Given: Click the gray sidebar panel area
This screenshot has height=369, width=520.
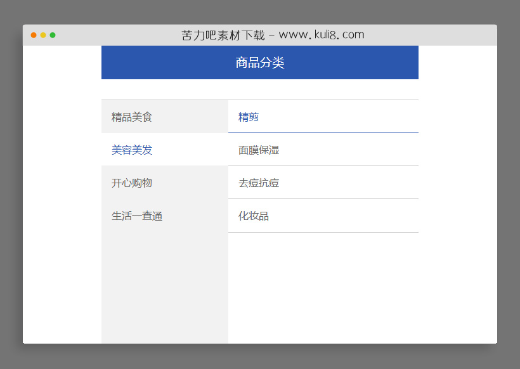Looking at the screenshot, I should tap(164, 285).
